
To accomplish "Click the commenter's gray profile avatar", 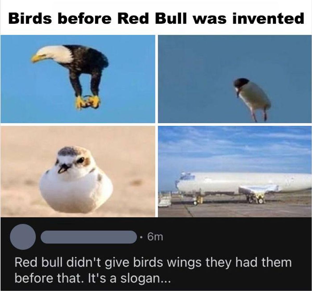I will 23,237.
